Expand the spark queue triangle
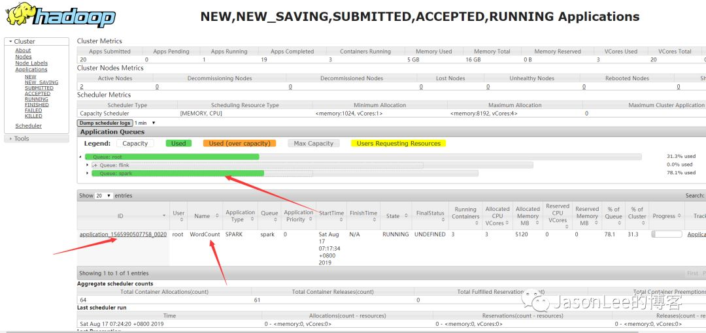This screenshot has height=333, width=706. pyautogui.click(x=88, y=173)
